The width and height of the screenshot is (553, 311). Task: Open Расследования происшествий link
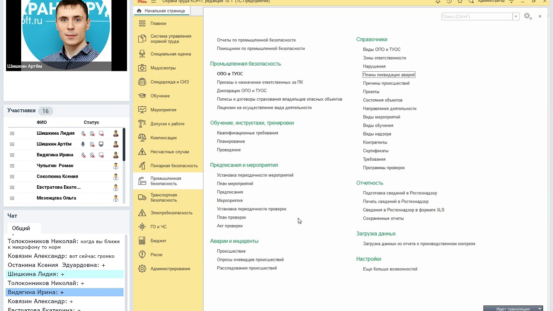pyautogui.click(x=247, y=268)
